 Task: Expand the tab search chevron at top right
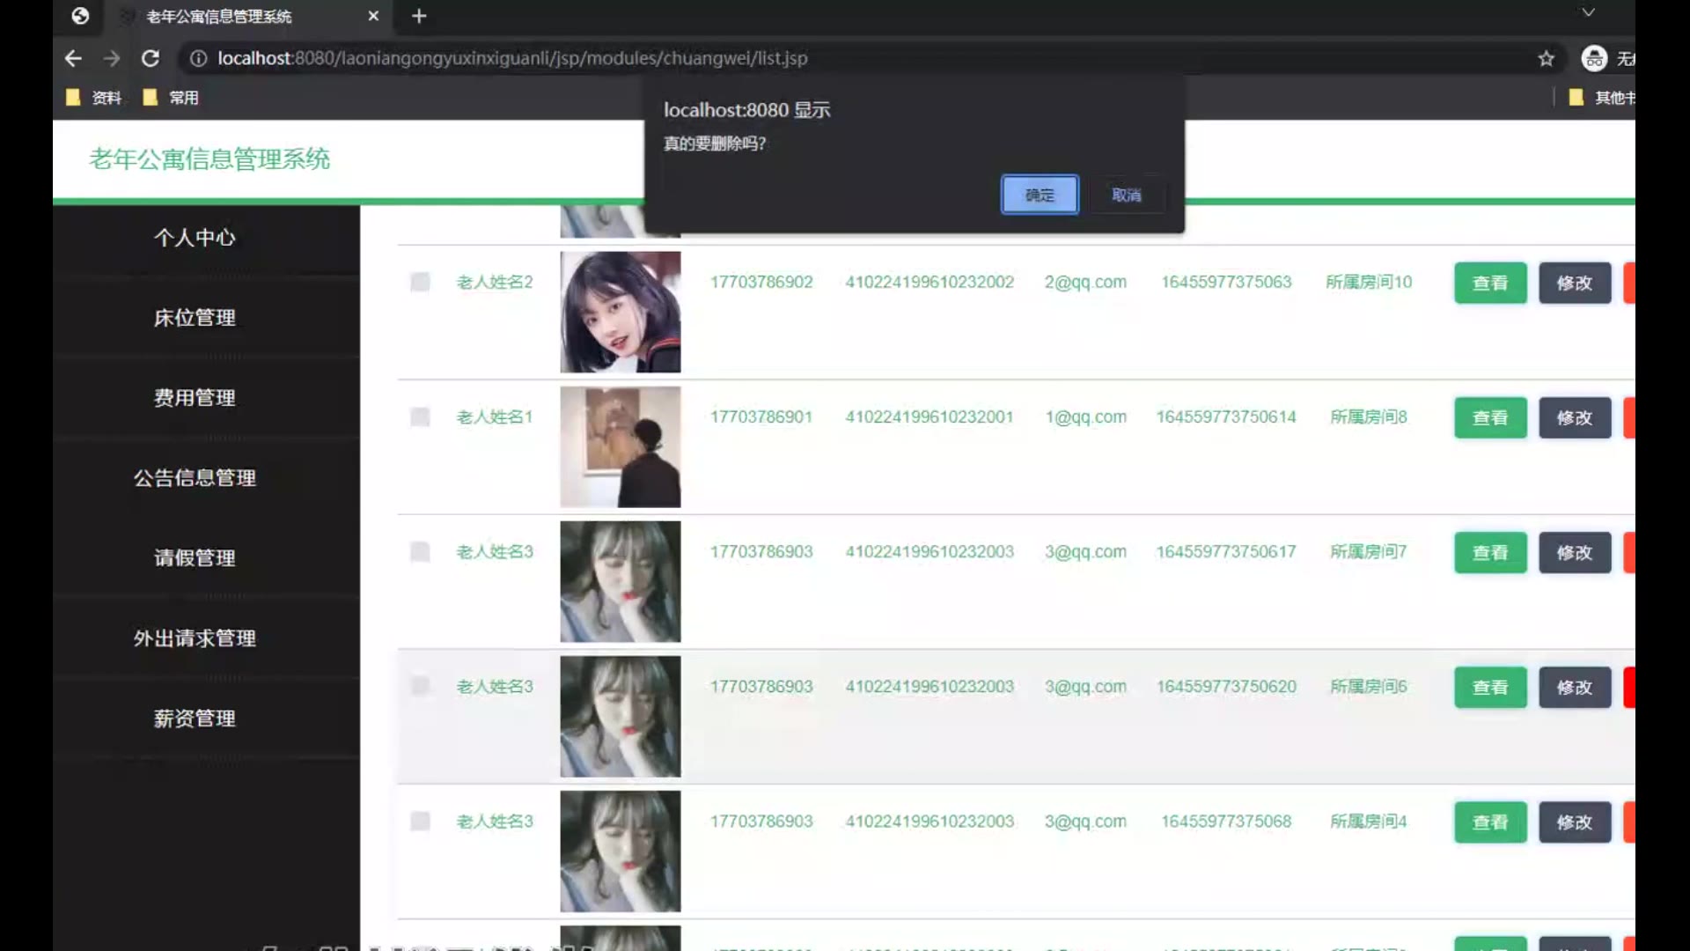pyautogui.click(x=1588, y=12)
